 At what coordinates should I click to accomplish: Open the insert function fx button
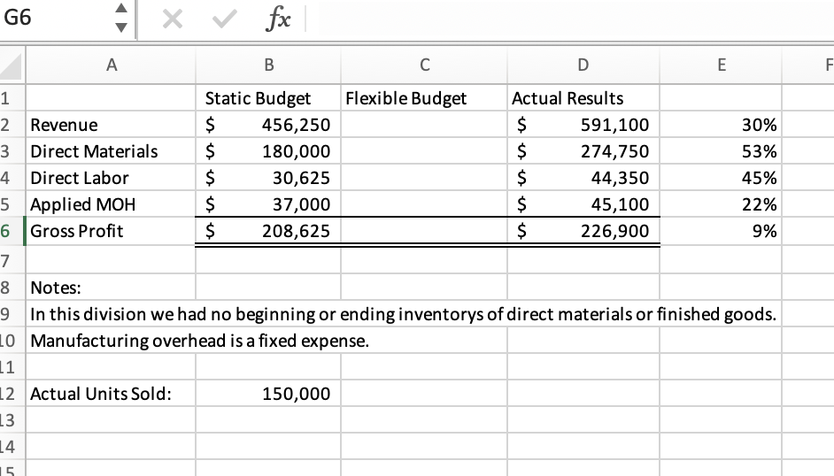click(x=278, y=19)
